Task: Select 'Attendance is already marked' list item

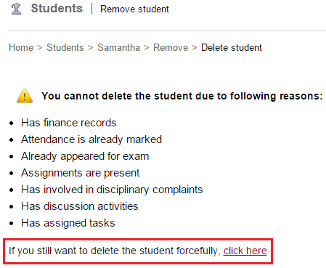Action: point(91,139)
